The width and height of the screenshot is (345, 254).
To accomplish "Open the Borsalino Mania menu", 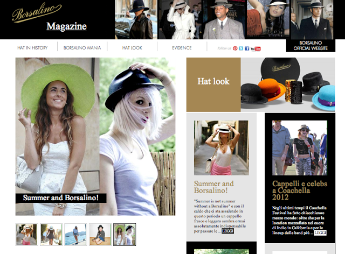I will 82,48.
